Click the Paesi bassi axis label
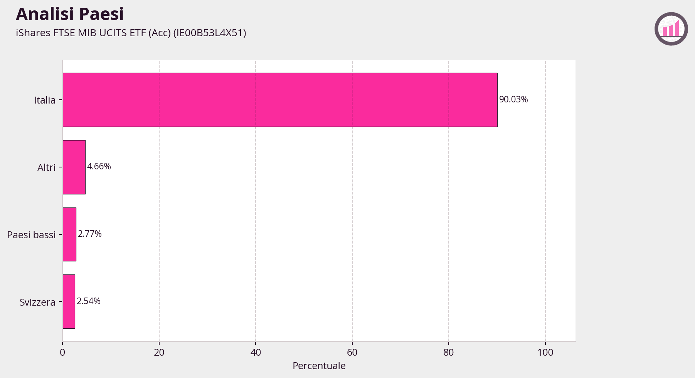Image resolution: width=695 pixels, height=378 pixels. (31, 235)
